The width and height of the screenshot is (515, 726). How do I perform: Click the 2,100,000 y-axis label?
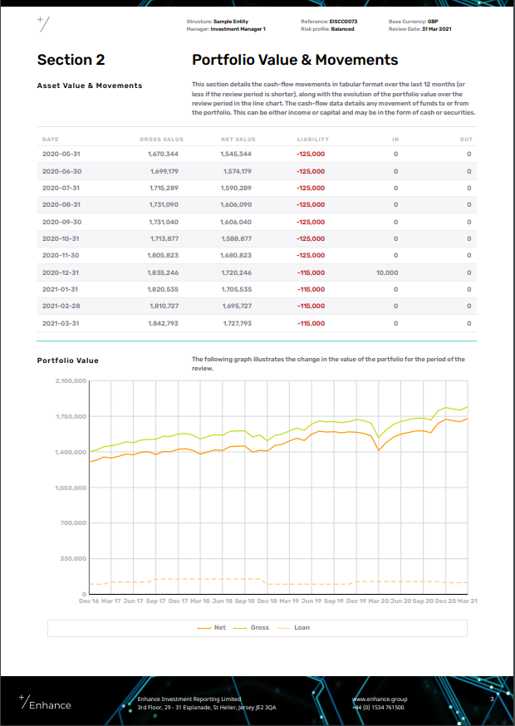click(71, 381)
